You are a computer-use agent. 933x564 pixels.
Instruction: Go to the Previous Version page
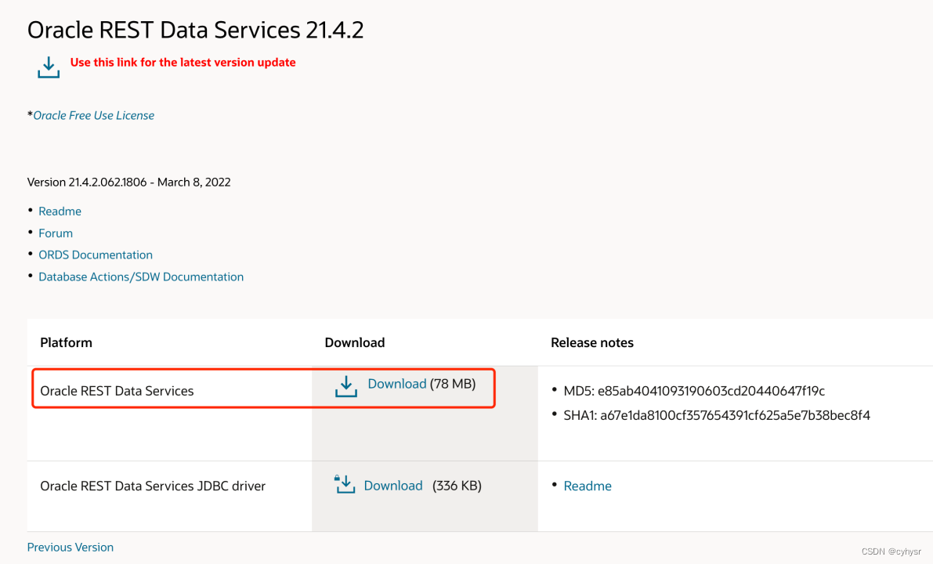[70, 547]
